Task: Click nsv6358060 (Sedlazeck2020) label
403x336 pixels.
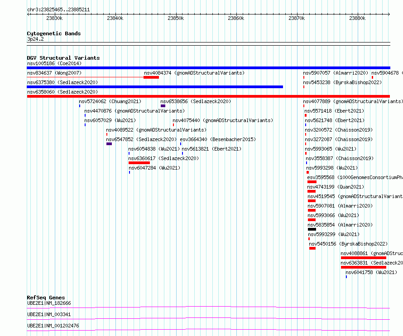Action: point(62,92)
